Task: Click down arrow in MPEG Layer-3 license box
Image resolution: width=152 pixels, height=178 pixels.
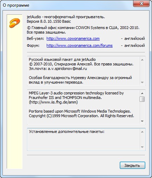Action: click(142, 121)
